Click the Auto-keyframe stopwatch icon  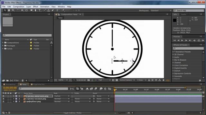pyautogui.click(x=105, y=89)
